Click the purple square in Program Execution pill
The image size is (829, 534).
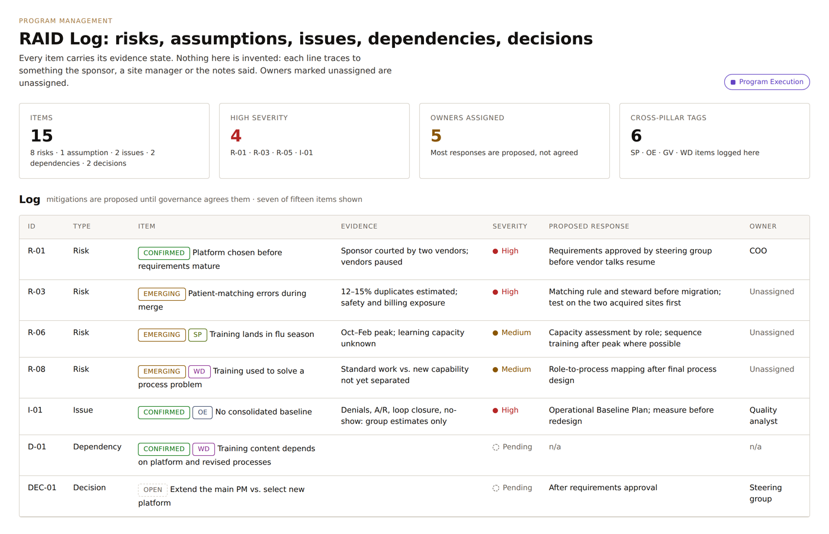[x=733, y=82]
